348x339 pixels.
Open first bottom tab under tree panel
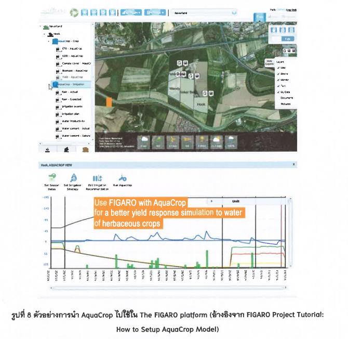click(x=47, y=150)
